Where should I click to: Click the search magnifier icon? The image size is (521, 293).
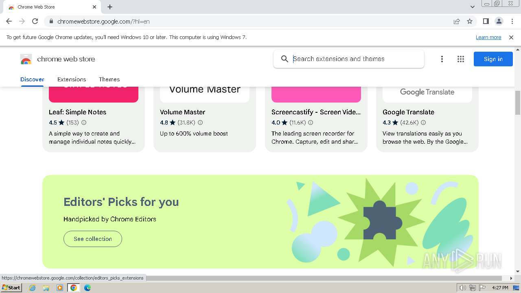(x=285, y=59)
